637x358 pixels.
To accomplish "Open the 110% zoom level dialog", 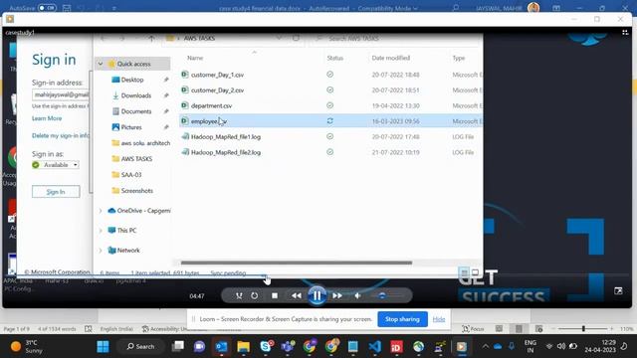I will (626, 329).
